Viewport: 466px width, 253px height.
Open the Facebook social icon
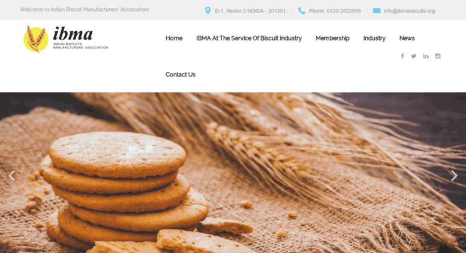tap(402, 56)
